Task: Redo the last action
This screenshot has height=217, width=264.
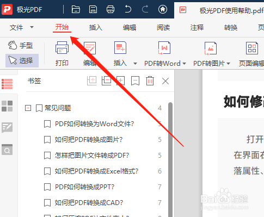Action: click(145, 9)
